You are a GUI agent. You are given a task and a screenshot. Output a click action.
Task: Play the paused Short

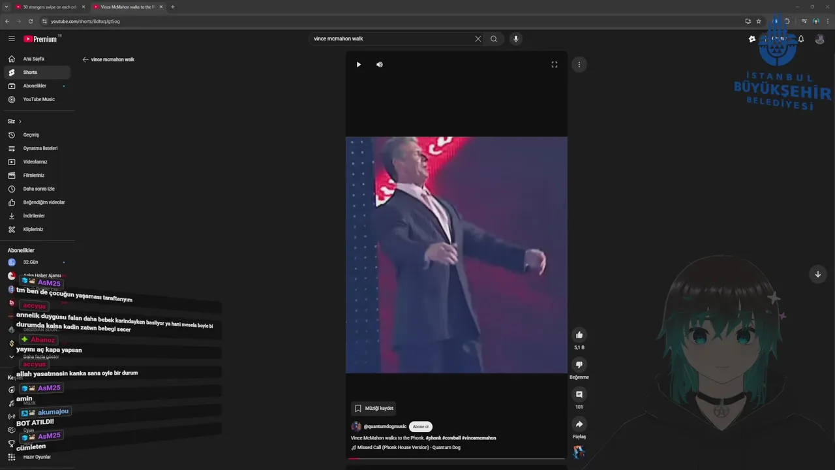(359, 65)
